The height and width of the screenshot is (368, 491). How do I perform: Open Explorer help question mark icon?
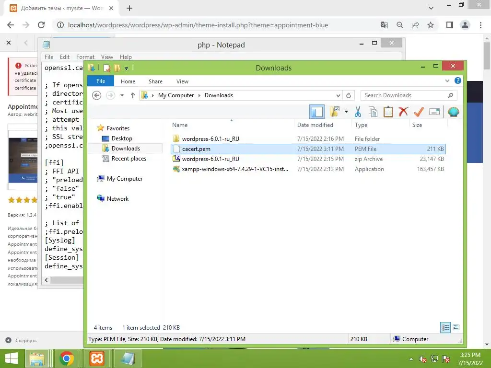(x=457, y=80)
